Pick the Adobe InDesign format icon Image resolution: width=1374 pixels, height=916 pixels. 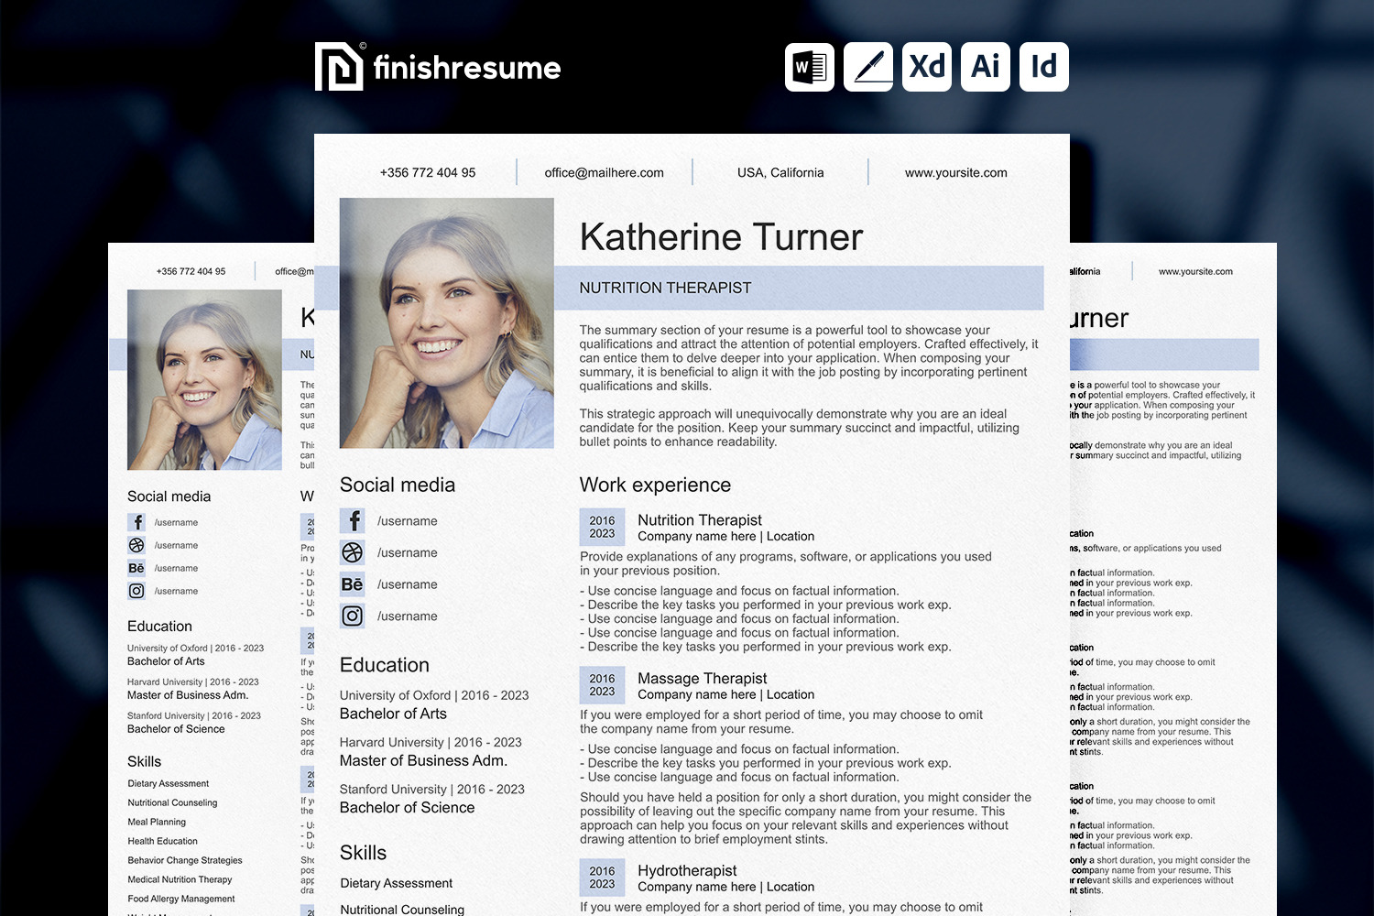1043,67
